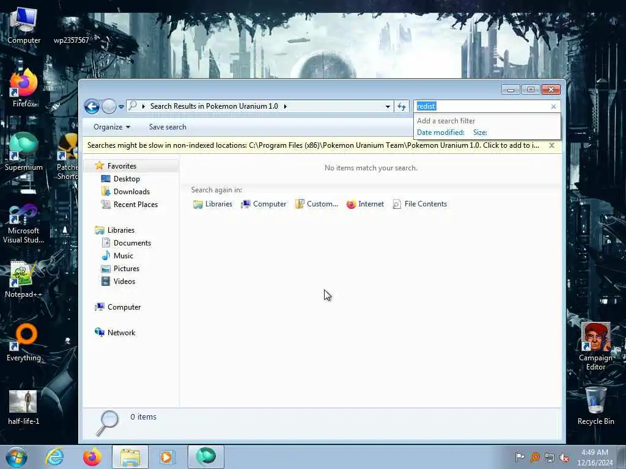Select wp2357567 desktop file

click(x=71, y=29)
